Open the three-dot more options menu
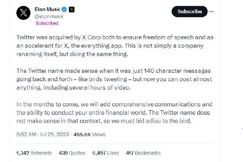Image resolution: width=243 pixels, height=162 pixels. click(211, 11)
